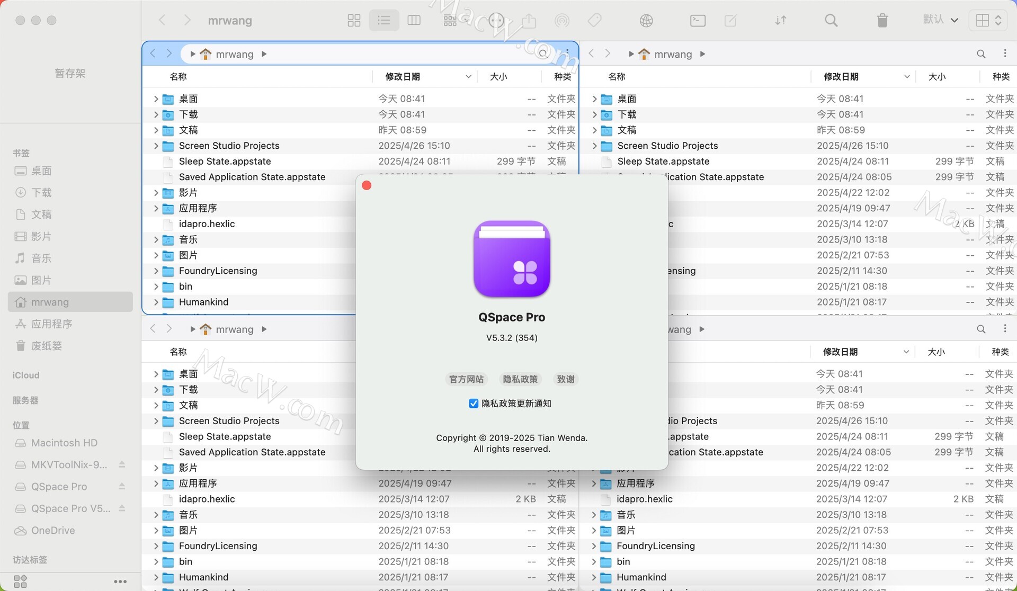Eject the MKVToolNix volume
This screenshot has width=1017, height=591.
coord(122,464)
